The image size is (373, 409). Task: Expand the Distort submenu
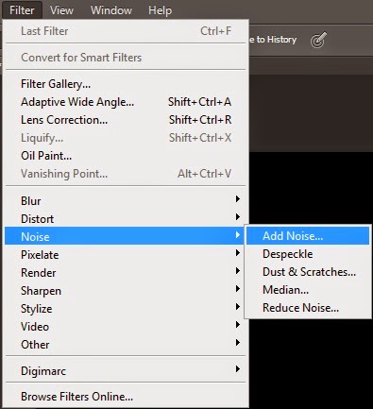coord(125,219)
